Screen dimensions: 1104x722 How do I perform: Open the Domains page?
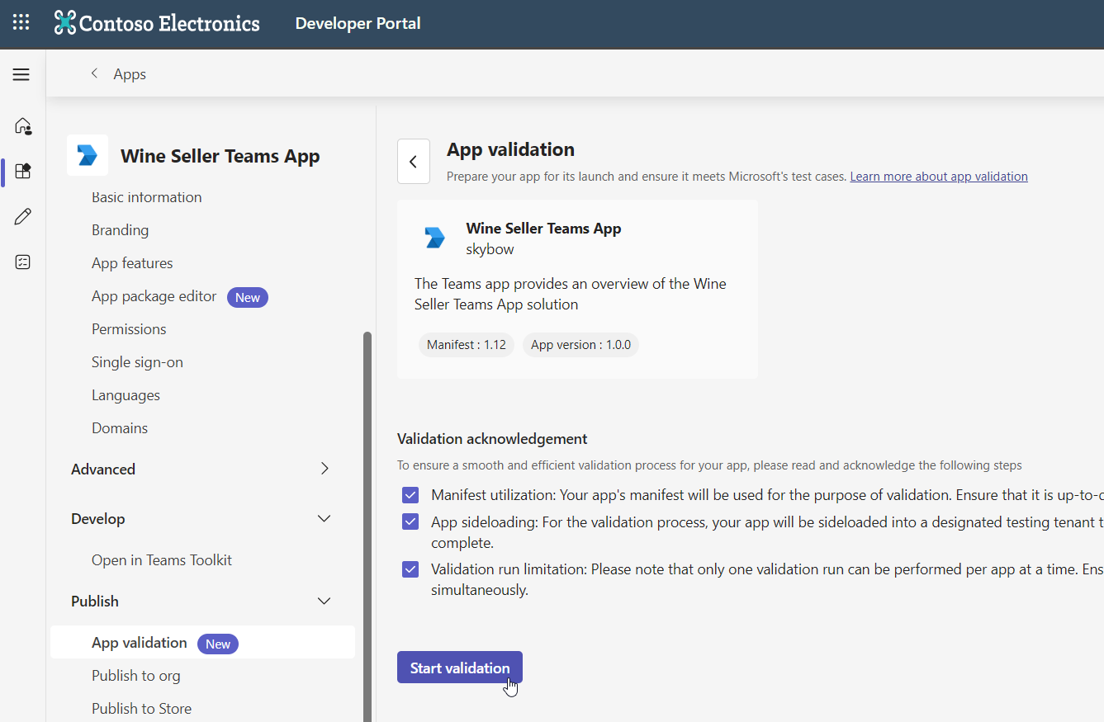120,428
